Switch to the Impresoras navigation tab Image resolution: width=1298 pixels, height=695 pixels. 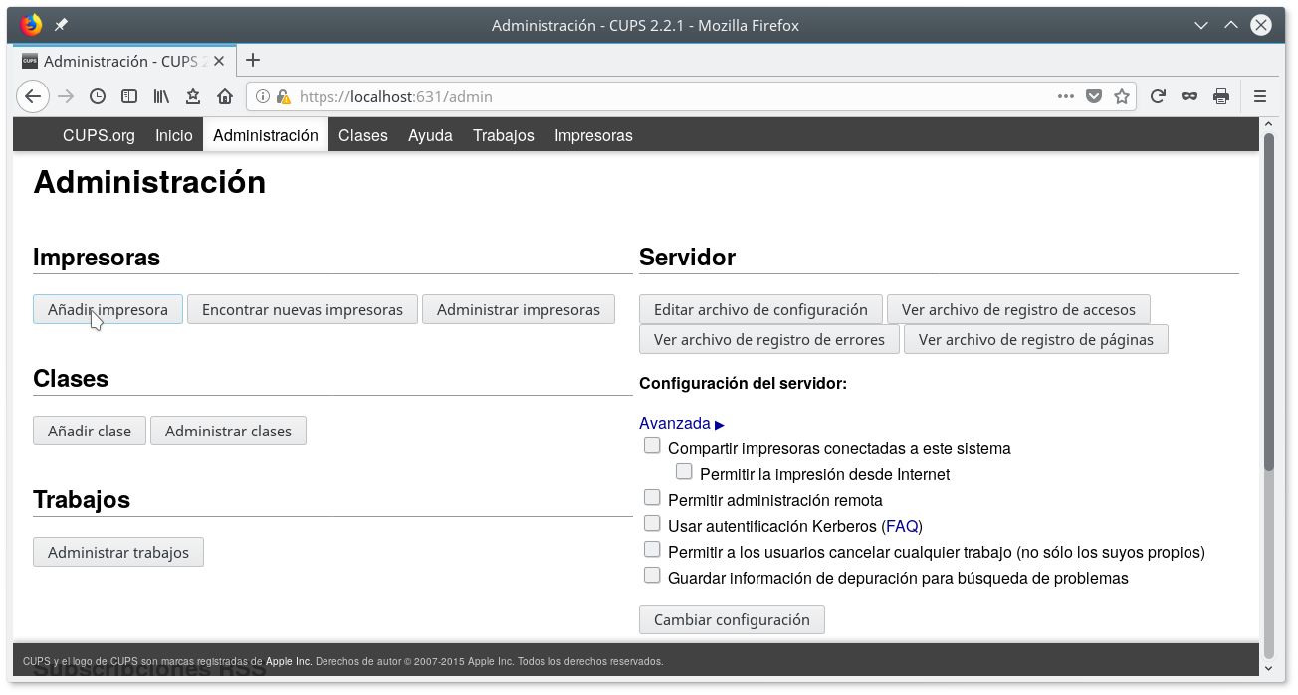593,135
